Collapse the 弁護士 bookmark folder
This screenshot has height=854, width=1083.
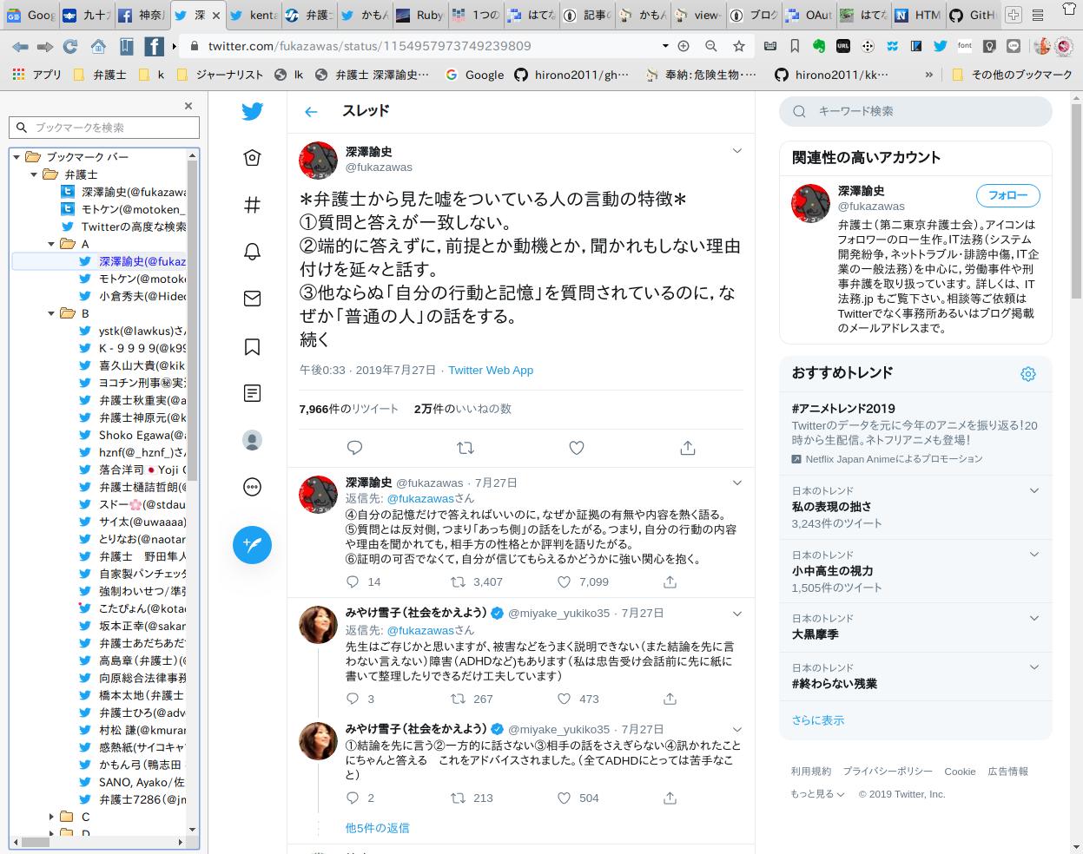point(34,174)
